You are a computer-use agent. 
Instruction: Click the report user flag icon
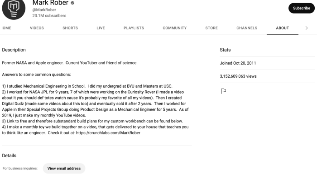[223, 91]
